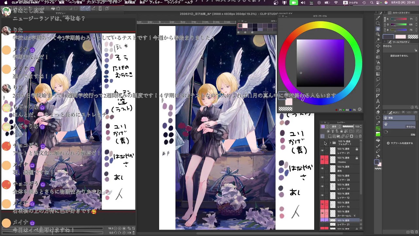Viewport: 419px width, 236px height.
Task: Select the Text A tool
Action: pos(378,101)
